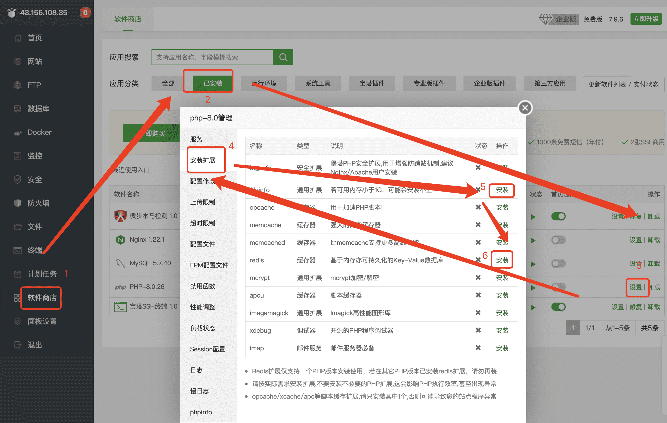
Task: Click the 宝塔SSH终端 terminal icon
Action: 120,306
